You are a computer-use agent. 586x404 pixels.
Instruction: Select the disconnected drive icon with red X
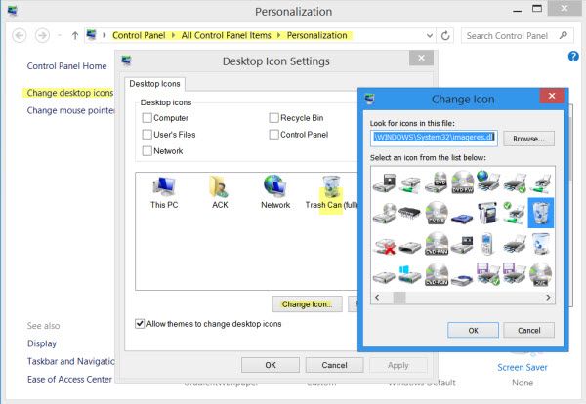click(x=384, y=246)
